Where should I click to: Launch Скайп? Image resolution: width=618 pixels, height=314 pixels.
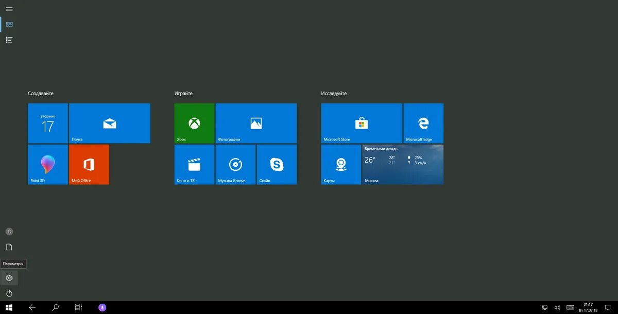click(277, 164)
